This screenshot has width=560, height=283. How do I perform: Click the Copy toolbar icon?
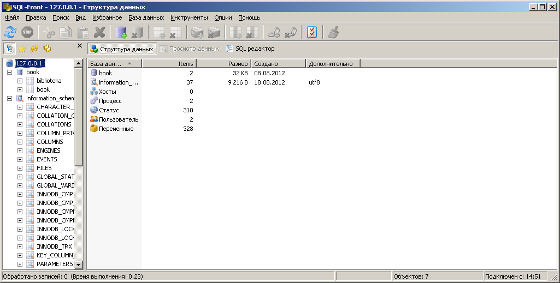[x=66, y=32]
